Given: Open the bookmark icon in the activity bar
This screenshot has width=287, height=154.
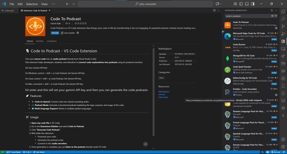Looking at the screenshot, I should tap(283, 86).
